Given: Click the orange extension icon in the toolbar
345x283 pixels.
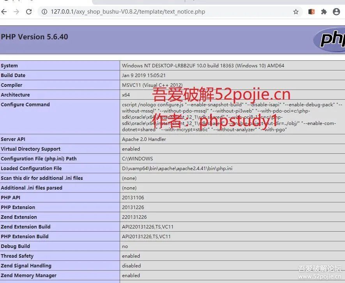Looking at the screenshot, I should [x=311, y=12].
